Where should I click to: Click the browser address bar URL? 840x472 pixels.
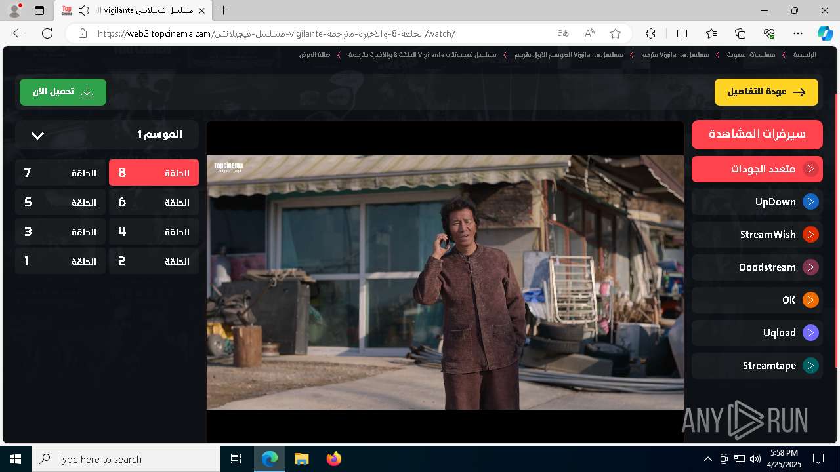coord(276,33)
